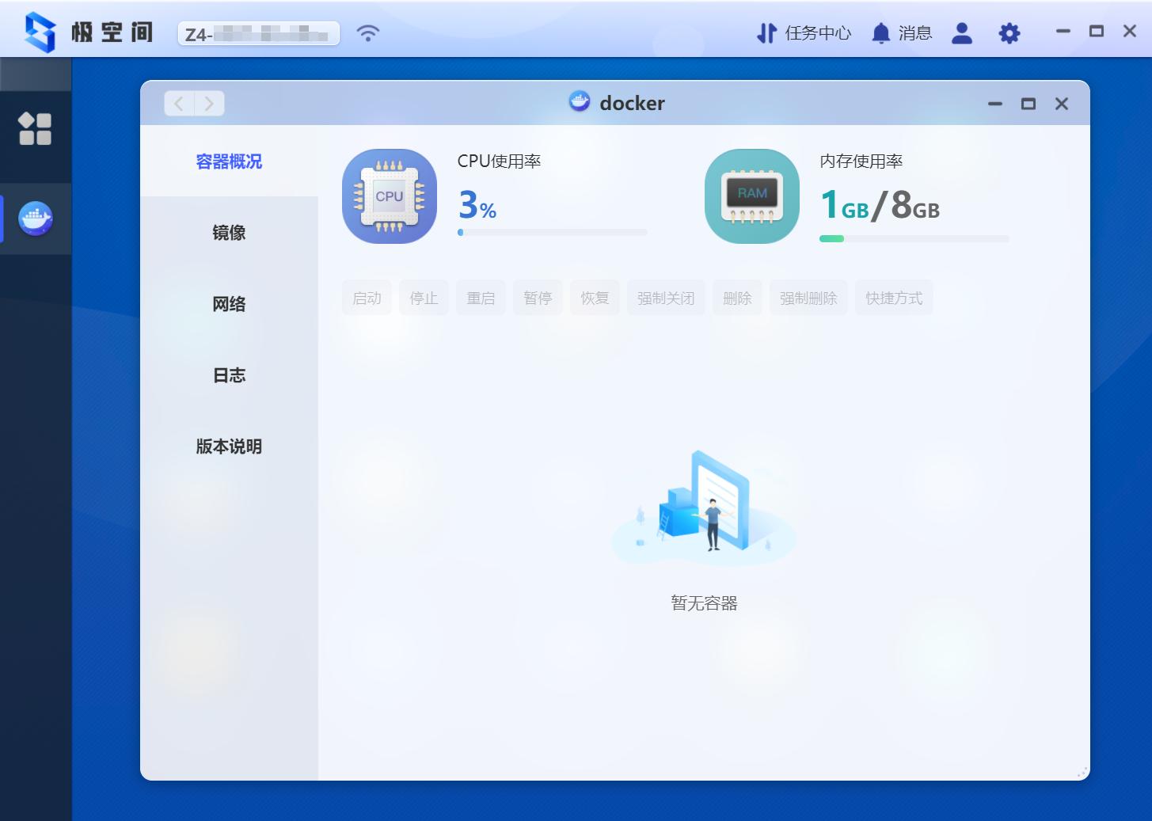Click the Docker whale icon in the window title

[580, 102]
